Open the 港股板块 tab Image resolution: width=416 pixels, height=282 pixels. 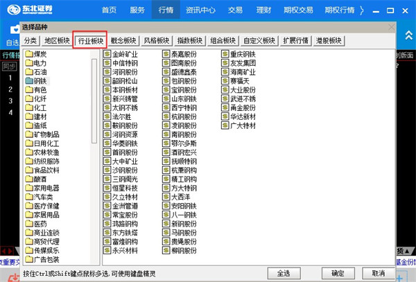point(328,41)
